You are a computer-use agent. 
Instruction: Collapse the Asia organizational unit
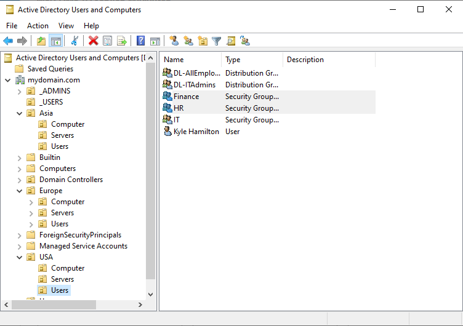click(20, 113)
